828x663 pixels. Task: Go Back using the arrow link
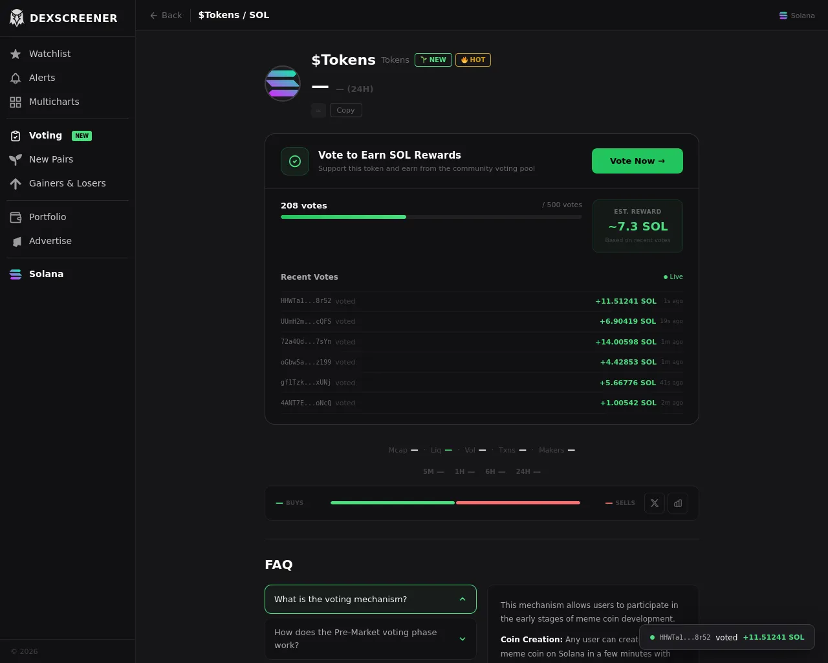point(166,15)
